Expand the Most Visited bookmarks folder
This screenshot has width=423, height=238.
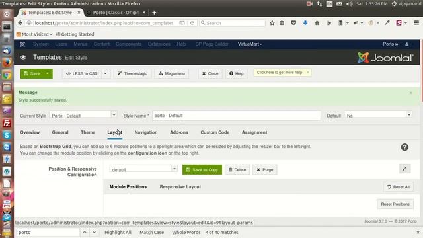tap(34, 34)
